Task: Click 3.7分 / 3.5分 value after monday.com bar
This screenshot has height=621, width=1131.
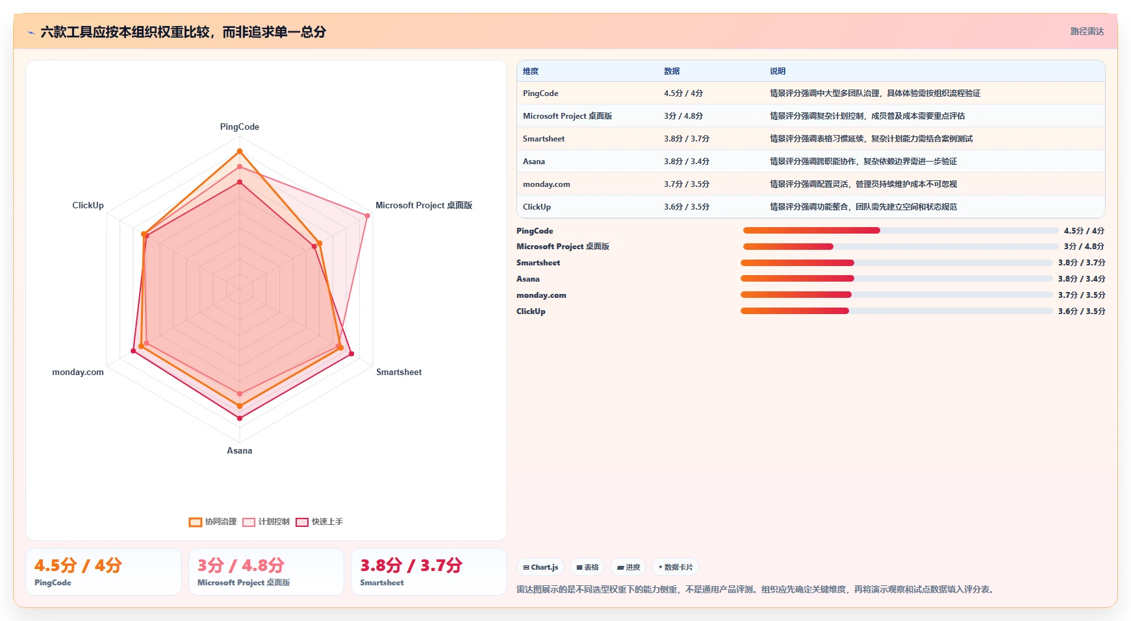Action: coord(1082,295)
